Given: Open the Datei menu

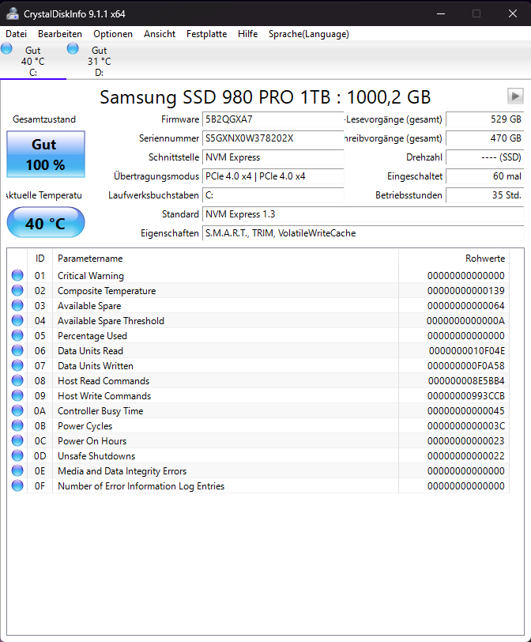Looking at the screenshot, I should click(x=17, y=34).
